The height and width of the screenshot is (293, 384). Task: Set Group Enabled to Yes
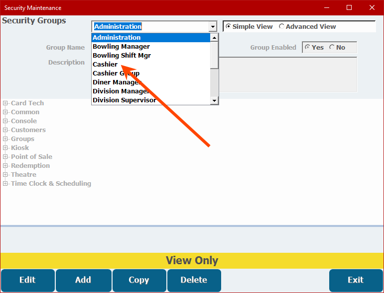point(308,48)
